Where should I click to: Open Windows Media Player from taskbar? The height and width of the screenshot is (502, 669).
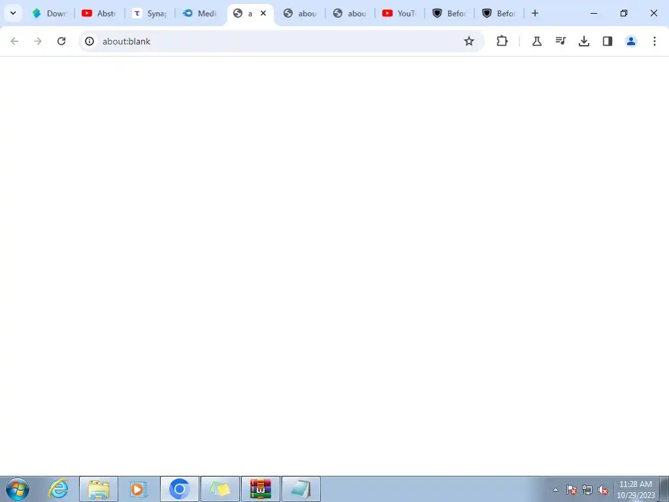point(139,489)
